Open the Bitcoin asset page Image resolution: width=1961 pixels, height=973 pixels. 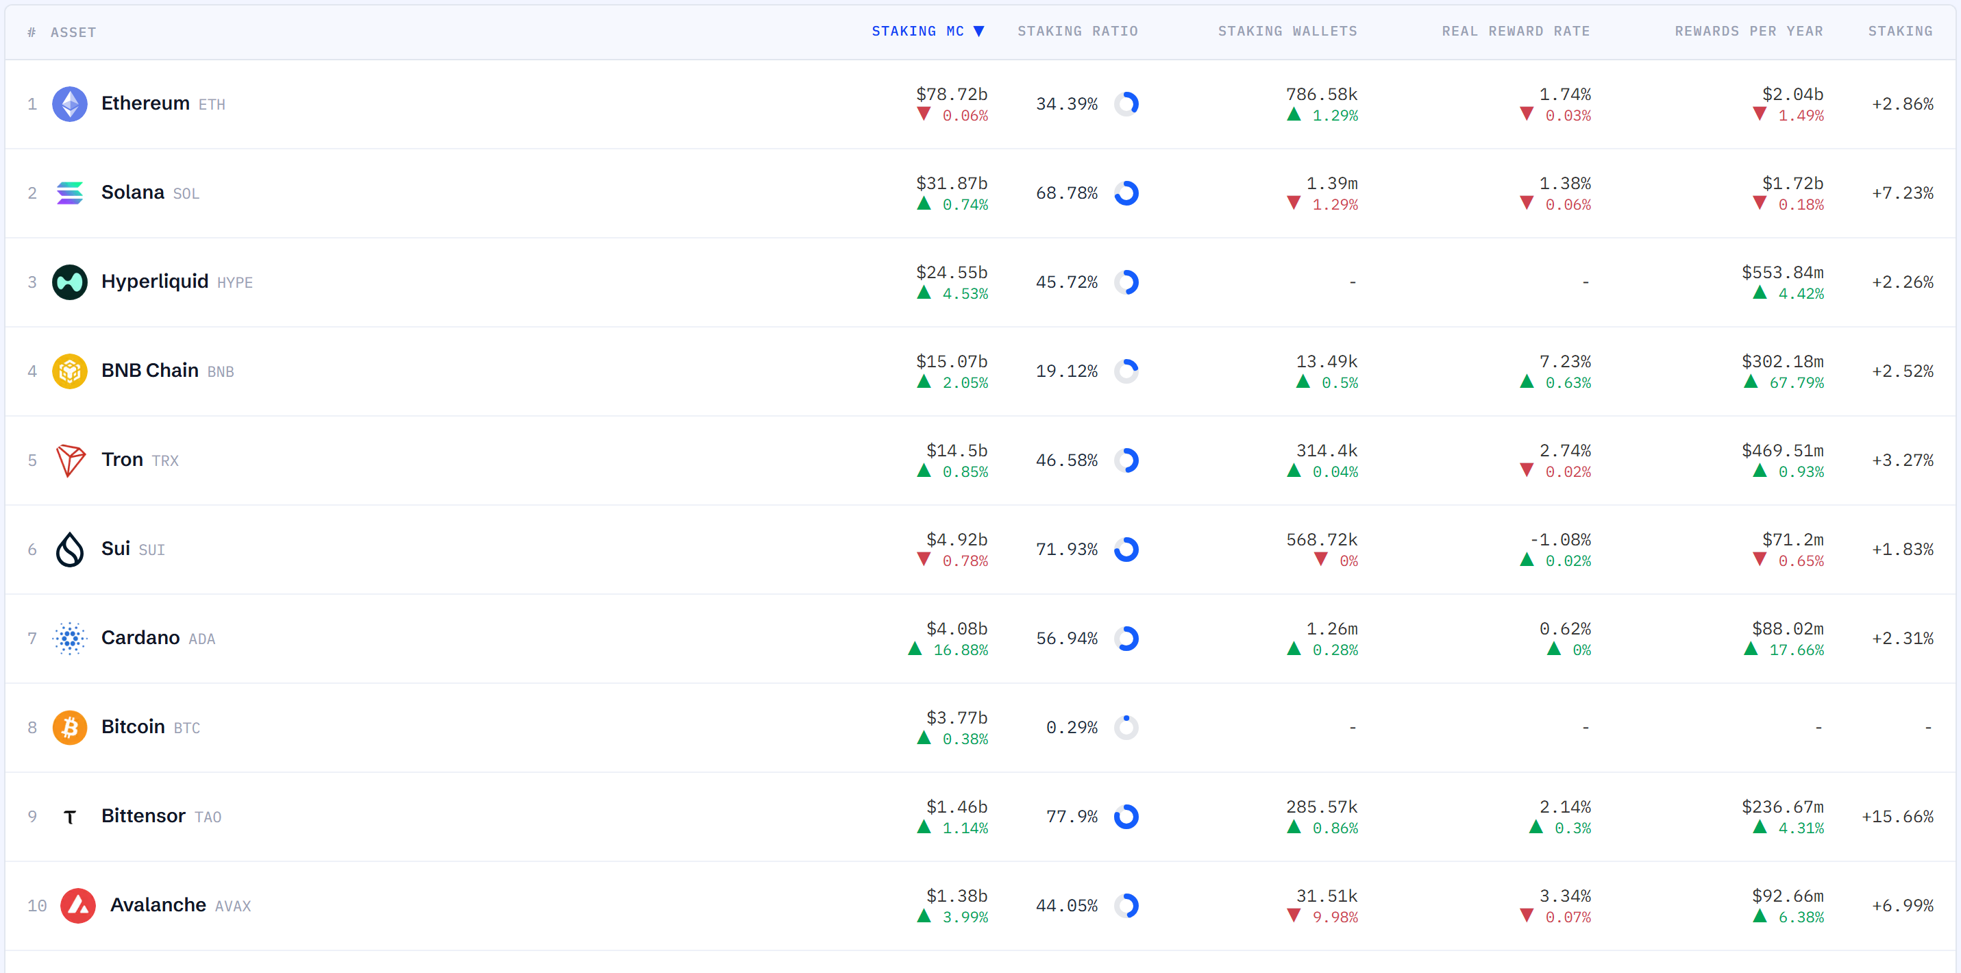pos(133,726)
